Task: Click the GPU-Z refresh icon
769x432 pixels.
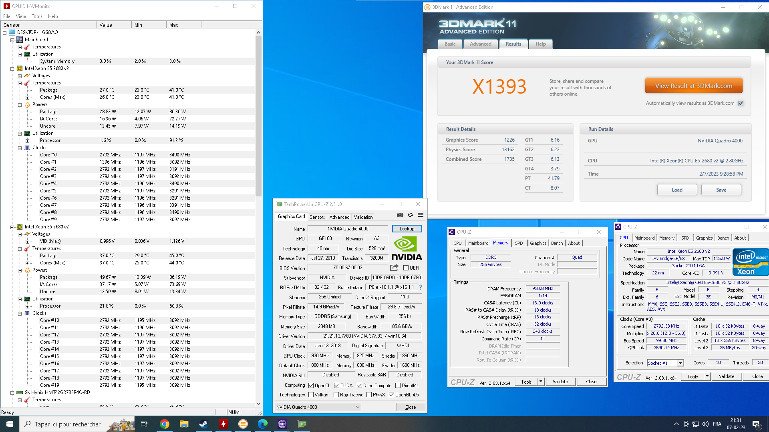Action: [x=410, y=215]
